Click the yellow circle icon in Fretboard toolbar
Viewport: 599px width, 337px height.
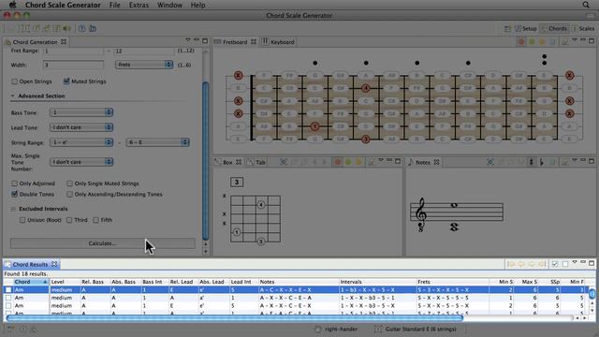tap(542, 41)
